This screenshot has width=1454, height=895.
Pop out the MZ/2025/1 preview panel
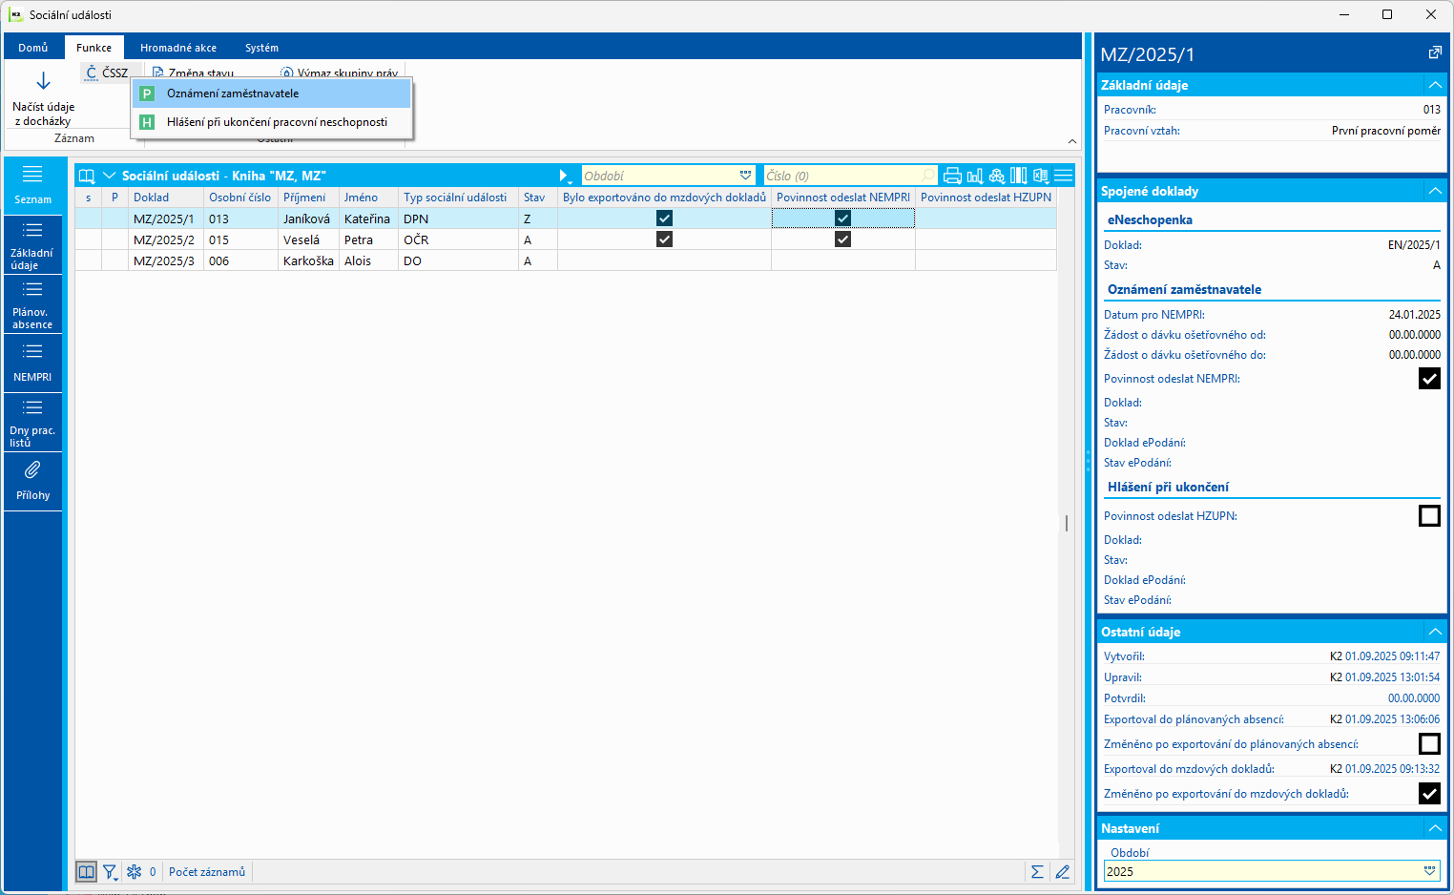(x=1435, y=53)
